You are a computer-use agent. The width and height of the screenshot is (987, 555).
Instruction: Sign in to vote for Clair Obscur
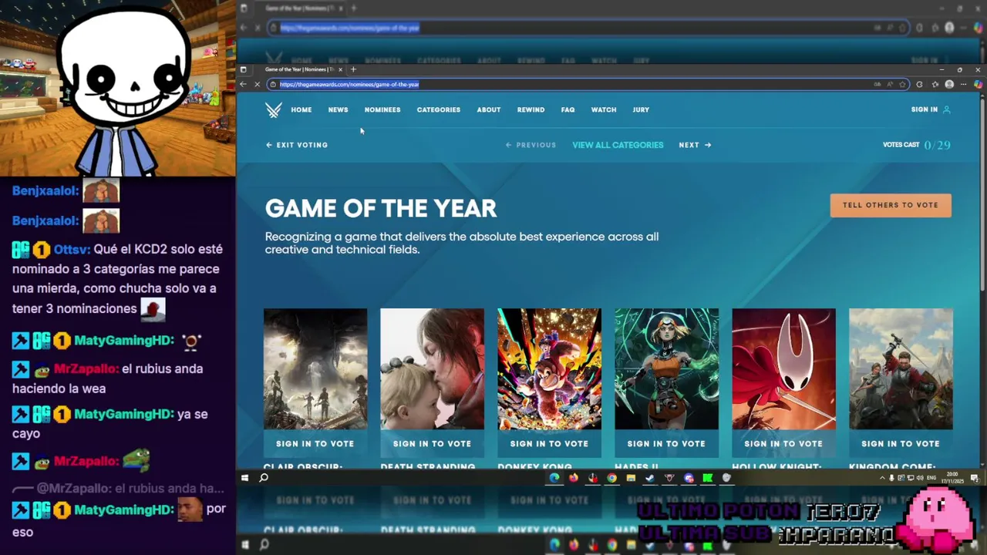[315, 444]
